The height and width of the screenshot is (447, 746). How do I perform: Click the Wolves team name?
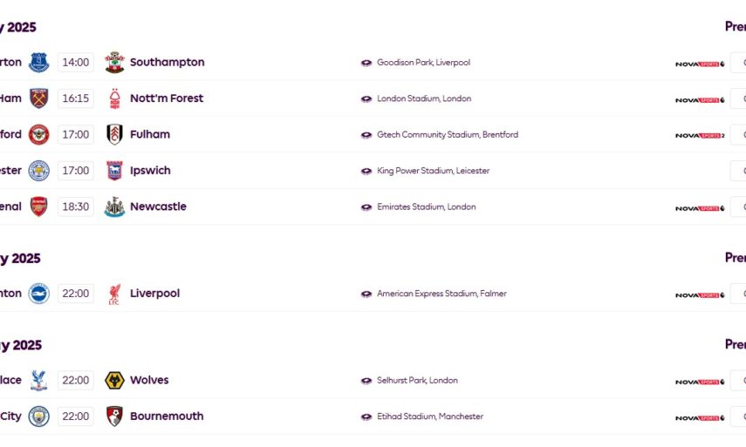coord(149,380)
